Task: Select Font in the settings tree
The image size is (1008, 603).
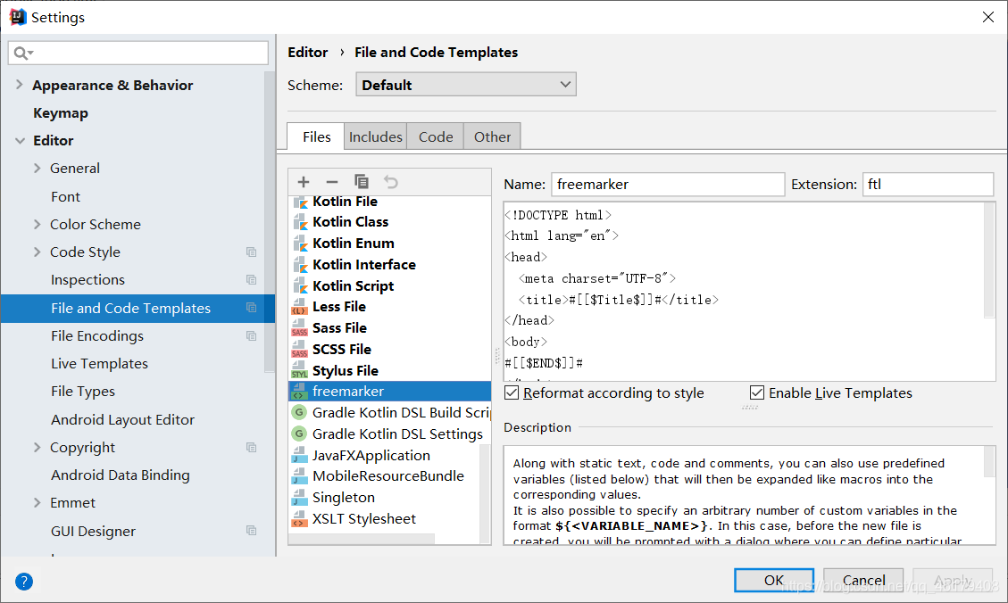Action: pos(65,196)
